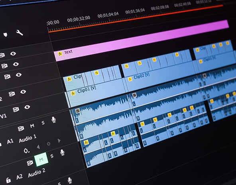Screen dimensions: 236x185
Task: Open the Audio 1 keyframe options dropdown
Action: 26,151
